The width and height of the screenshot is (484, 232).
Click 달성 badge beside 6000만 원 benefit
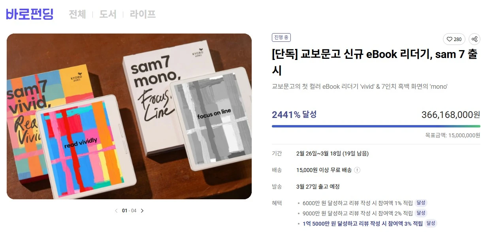421,203
